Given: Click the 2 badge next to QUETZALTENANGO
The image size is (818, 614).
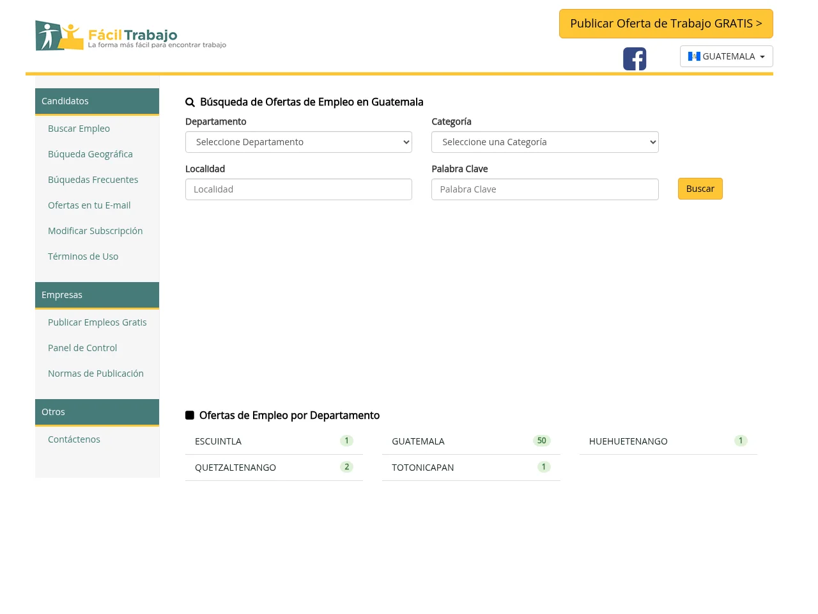Looking at the screenshot, I should pos(347,467).
